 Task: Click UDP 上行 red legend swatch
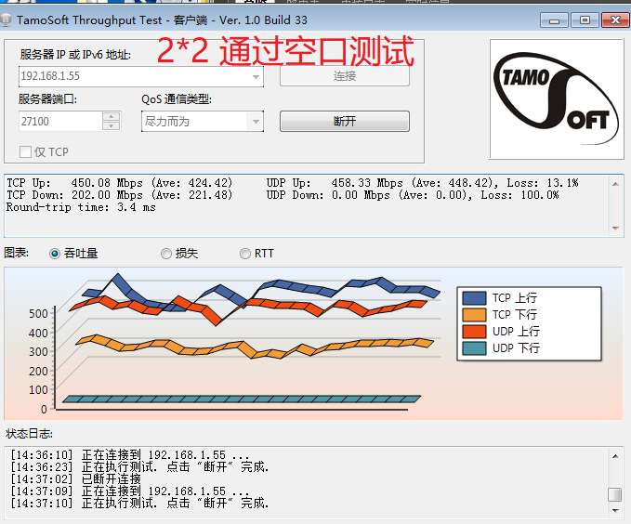[x=474, y=332]
